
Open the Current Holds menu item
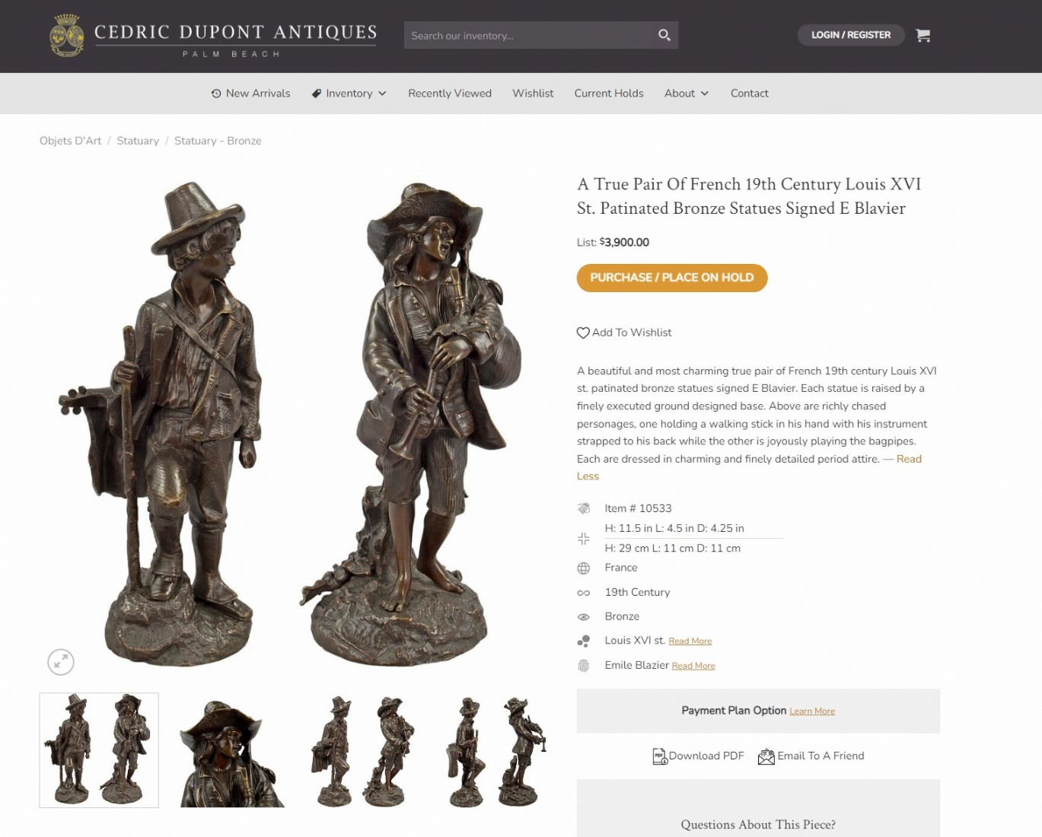click(609, 94)
